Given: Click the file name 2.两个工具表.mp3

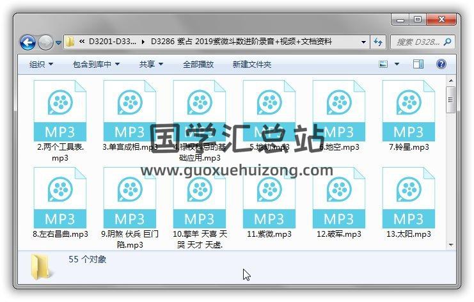Looking at the screenshot, I should [60, 152].
